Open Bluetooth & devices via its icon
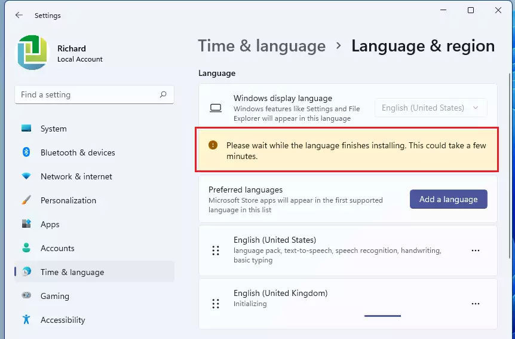This screenshot has width=515, height=339. (x=26, y=152)
